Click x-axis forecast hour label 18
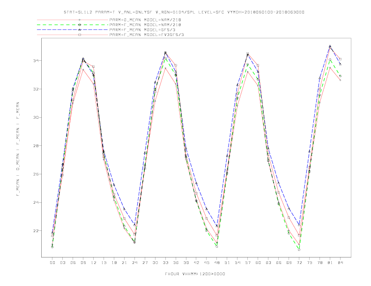Image resolution: width=371 pixels, height=286 pixels. 114,263
